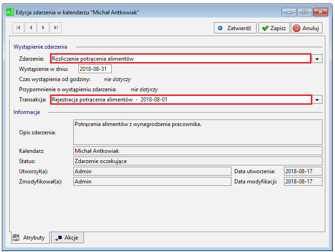Click the Status field Zdarzenie oczekujące
Screen dimensions: 335x252
[x=198, y=161]
